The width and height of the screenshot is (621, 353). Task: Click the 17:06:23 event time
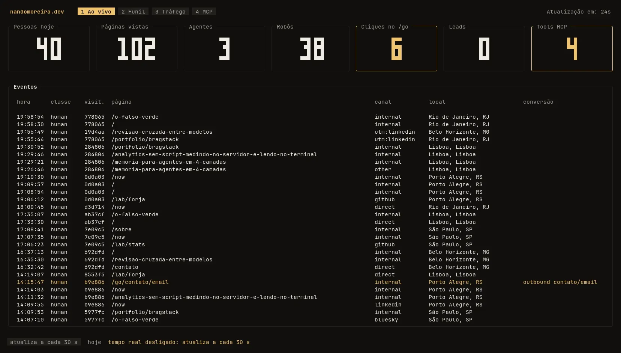tap(30, 244)
